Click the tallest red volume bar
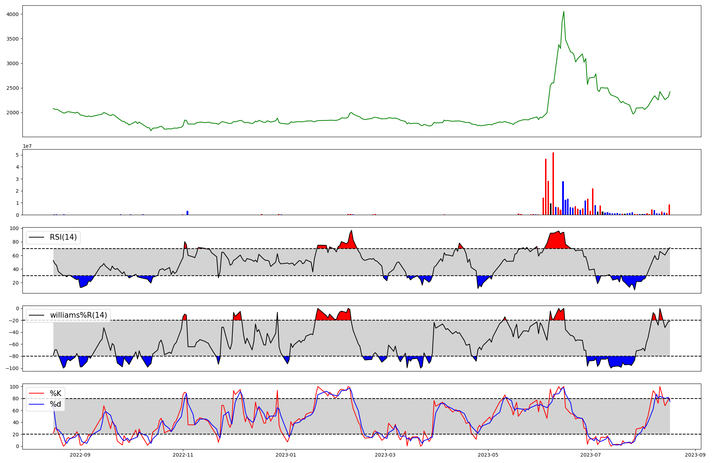Screen dimensions: 712x463 point(553,183)
